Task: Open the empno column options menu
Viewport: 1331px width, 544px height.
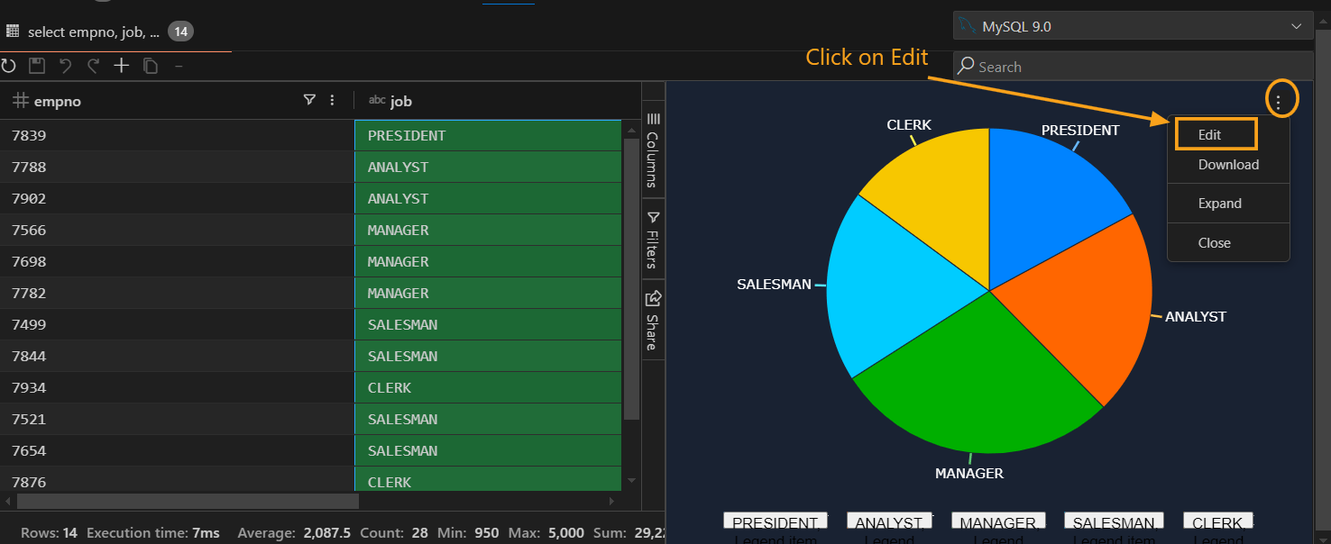Action: (x=332, y=100)
